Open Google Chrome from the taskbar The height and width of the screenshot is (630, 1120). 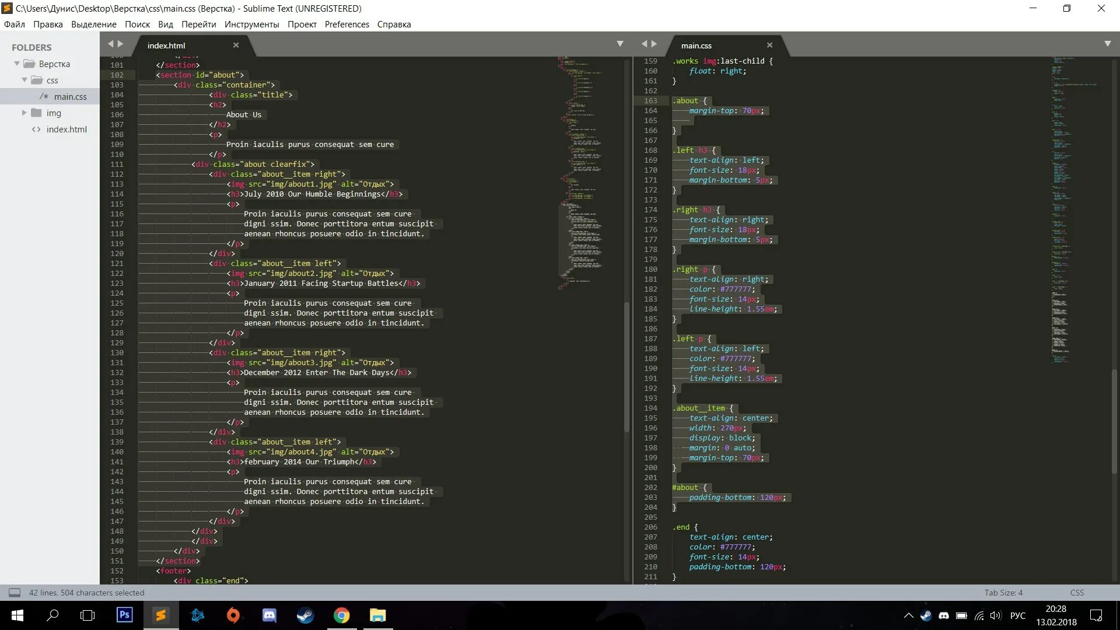(x=341, y=615)
